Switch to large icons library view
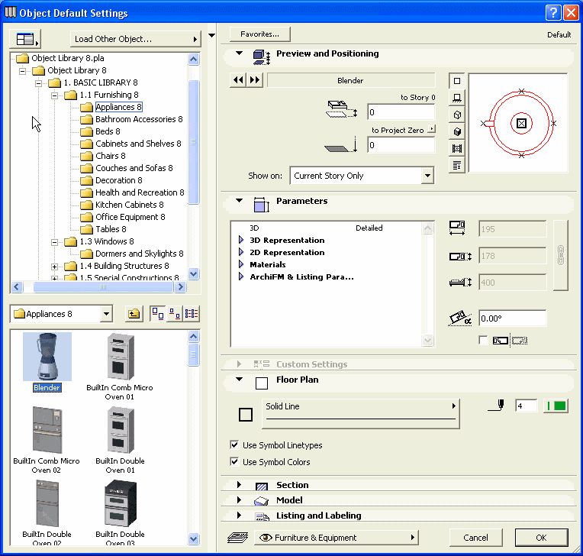Viewport: 583px width, 556px height. point(157,314)
